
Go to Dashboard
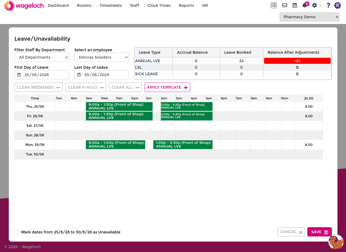(x=58, y=5)
